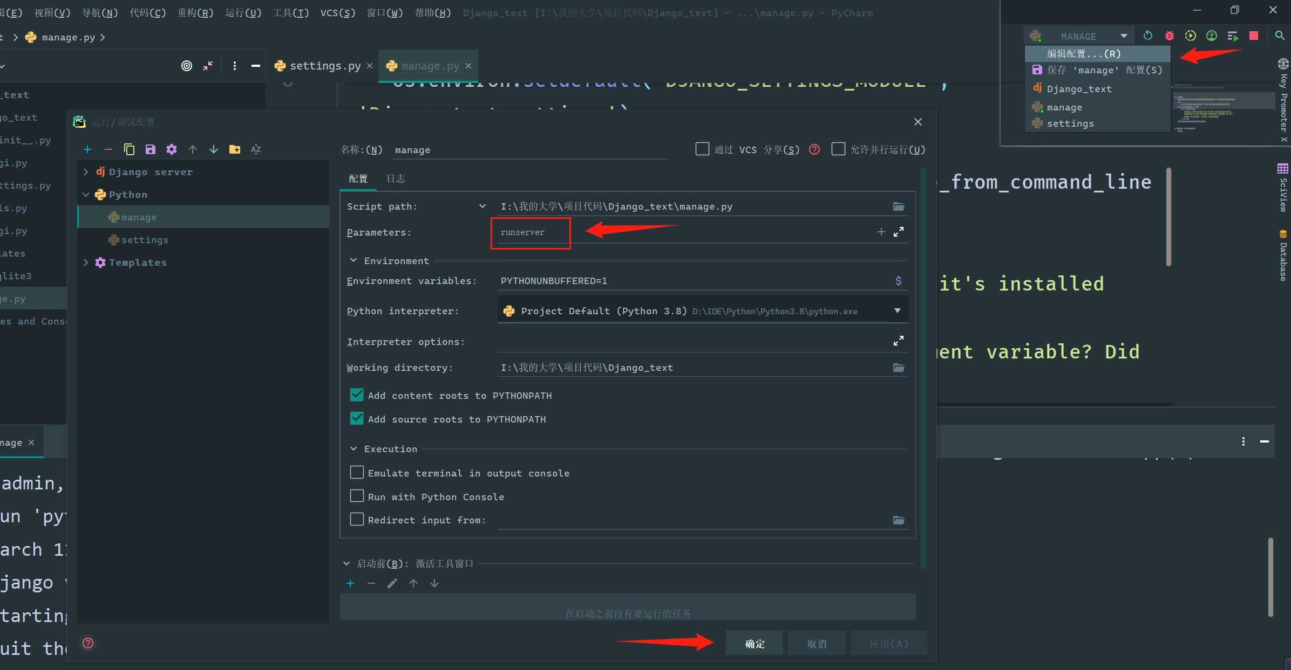Click the browse folder icon for script path

(x=899, y=206)
